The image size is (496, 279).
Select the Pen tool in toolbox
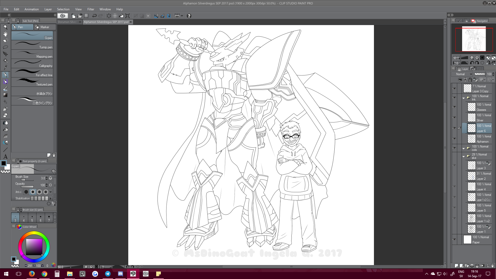point(5,75)
